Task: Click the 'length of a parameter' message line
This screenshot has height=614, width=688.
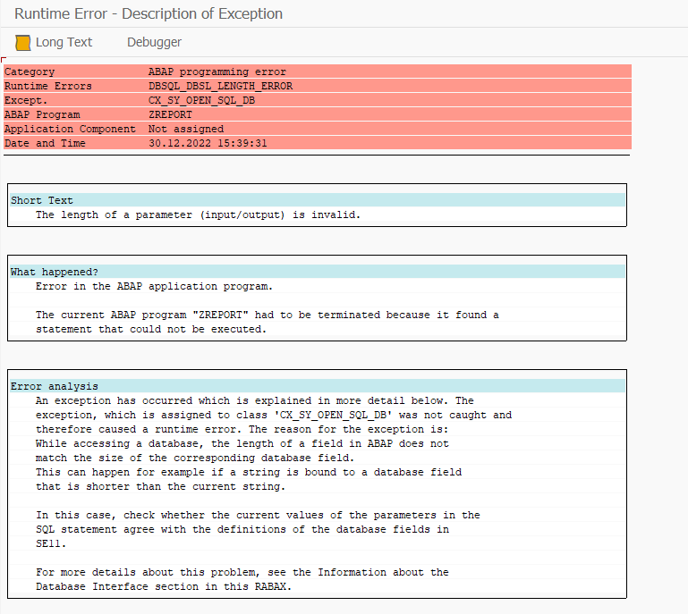Action: point(198,214)
